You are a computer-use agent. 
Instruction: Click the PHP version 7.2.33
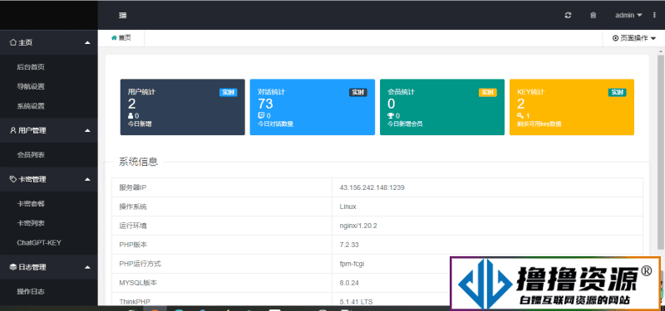(349, 245)
